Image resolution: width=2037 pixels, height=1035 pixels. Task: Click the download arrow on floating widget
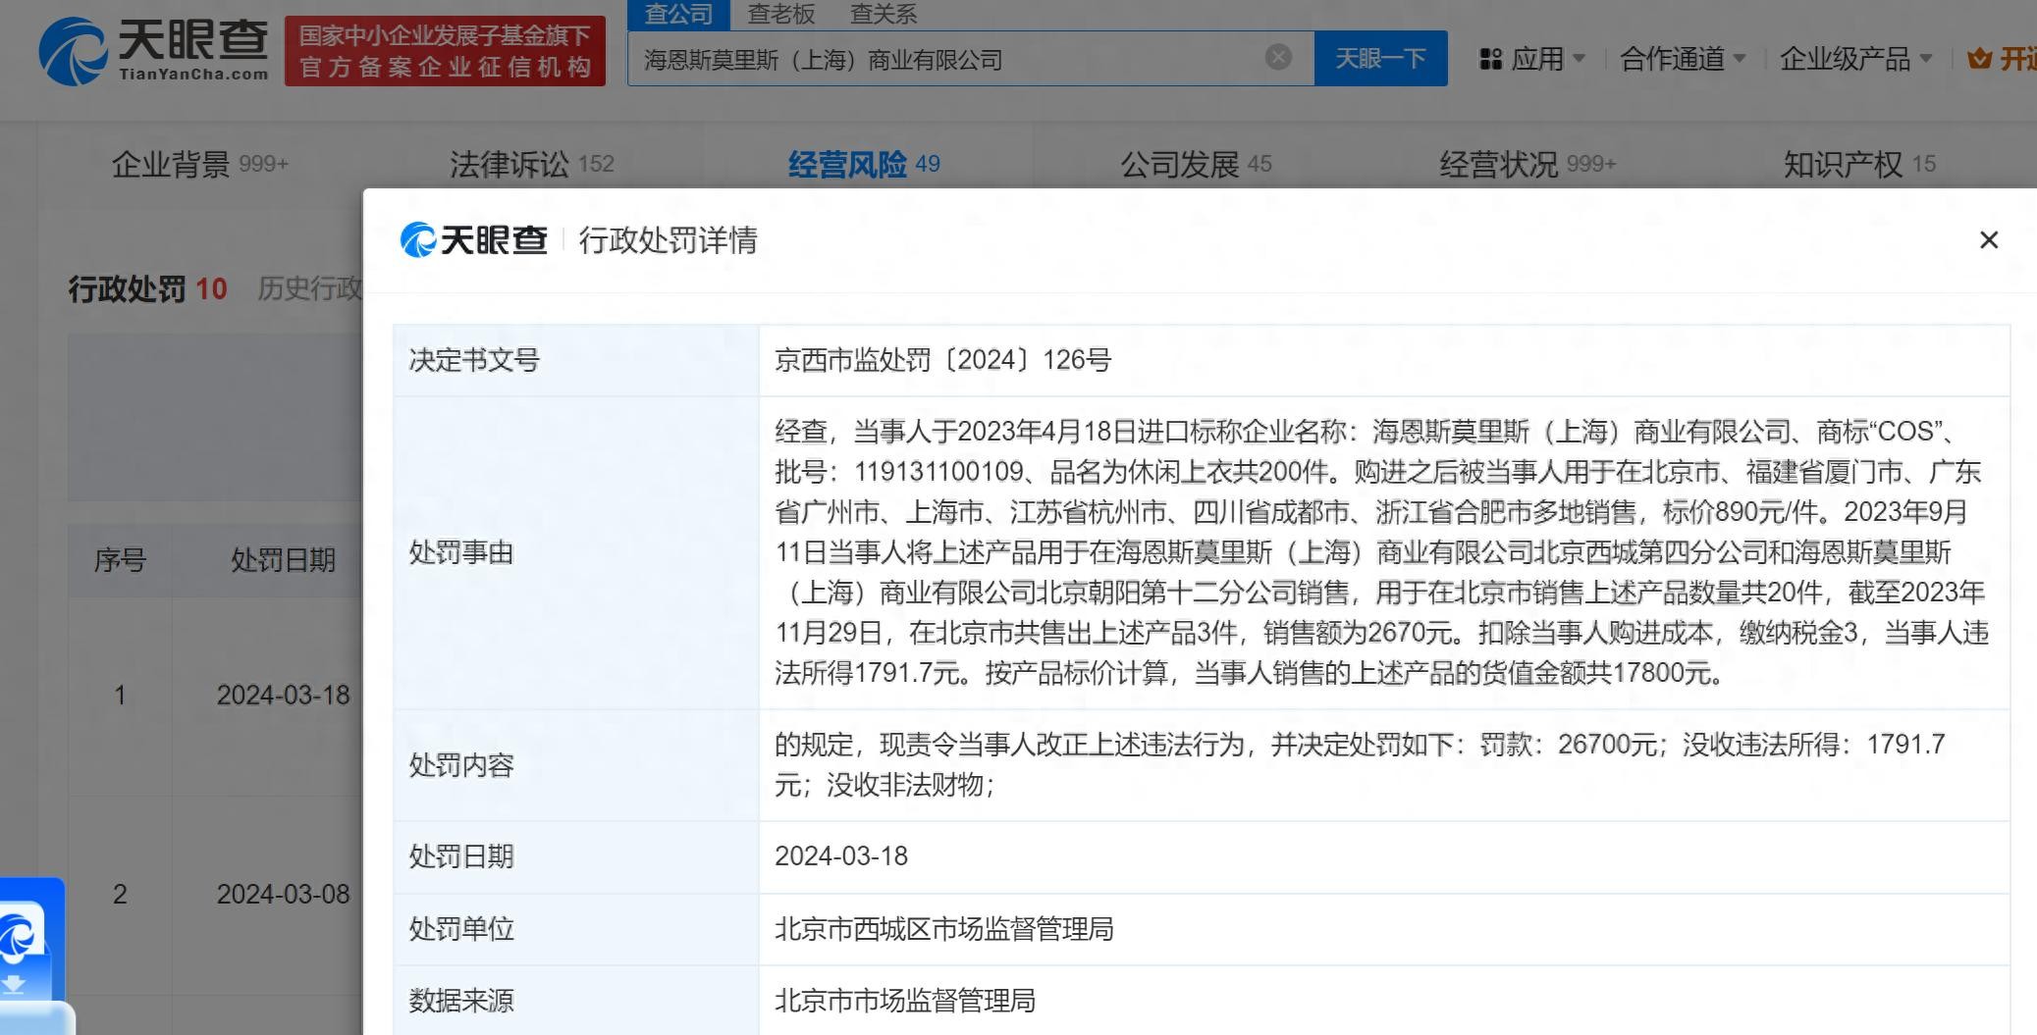[15, 984]
